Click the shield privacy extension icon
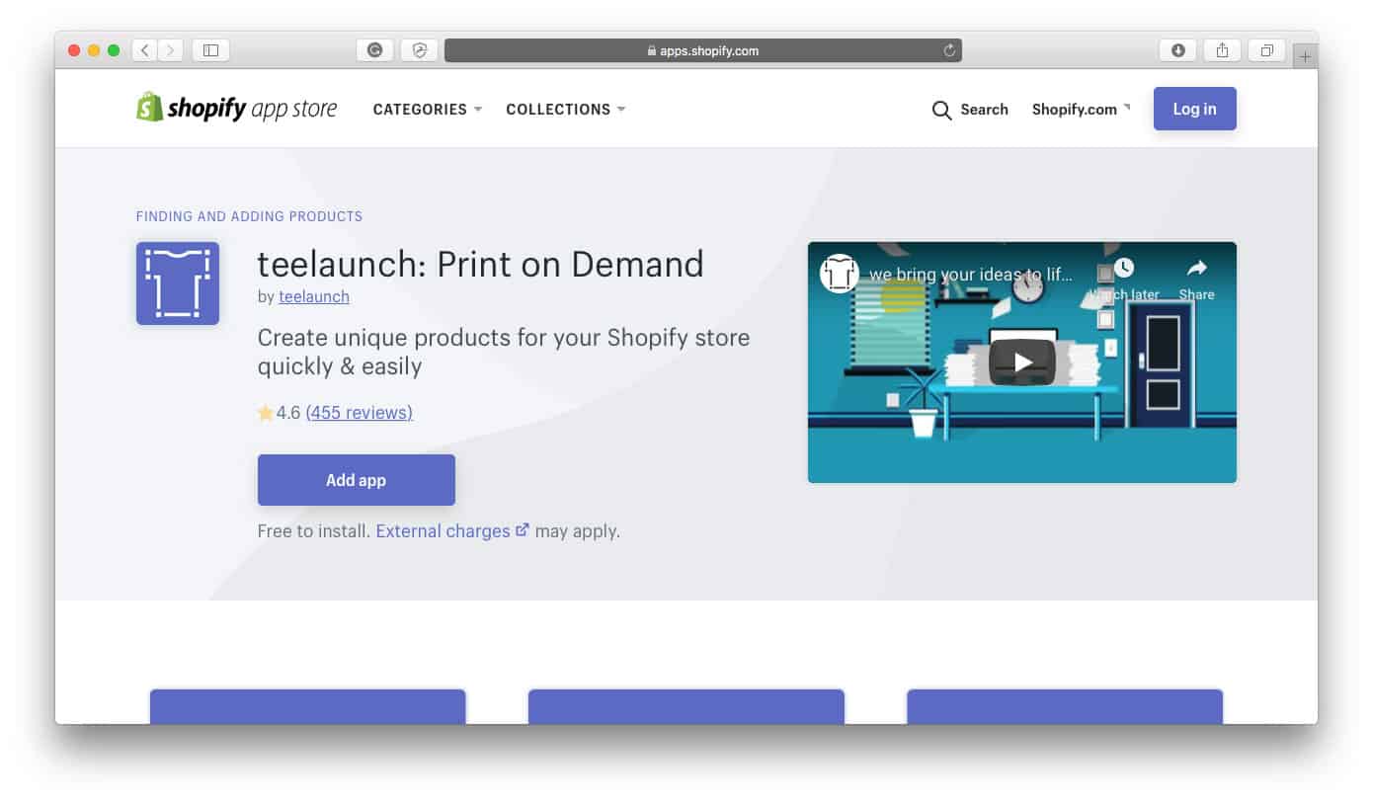The height and width of the screenshot is (803, 1373). pos(420,50)
